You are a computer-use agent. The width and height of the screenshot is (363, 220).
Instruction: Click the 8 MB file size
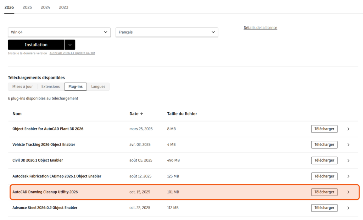171,129
